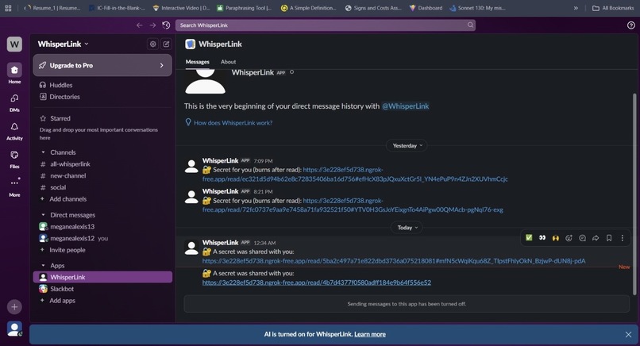The height and width of the screenshot is (346, 640).
Task: Click the message pane scrollbar
Action: (634, 194)
